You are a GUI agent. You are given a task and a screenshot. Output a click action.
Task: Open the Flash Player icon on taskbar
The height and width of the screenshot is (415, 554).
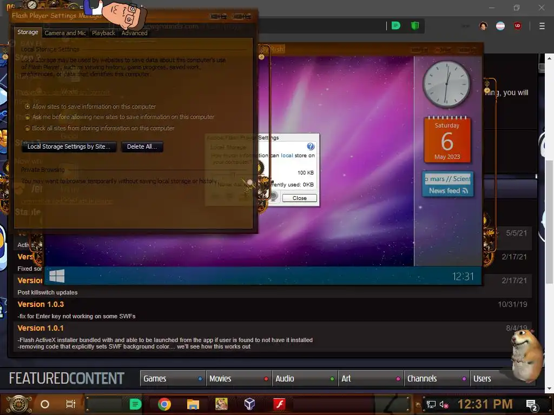[x=279, y=404]
